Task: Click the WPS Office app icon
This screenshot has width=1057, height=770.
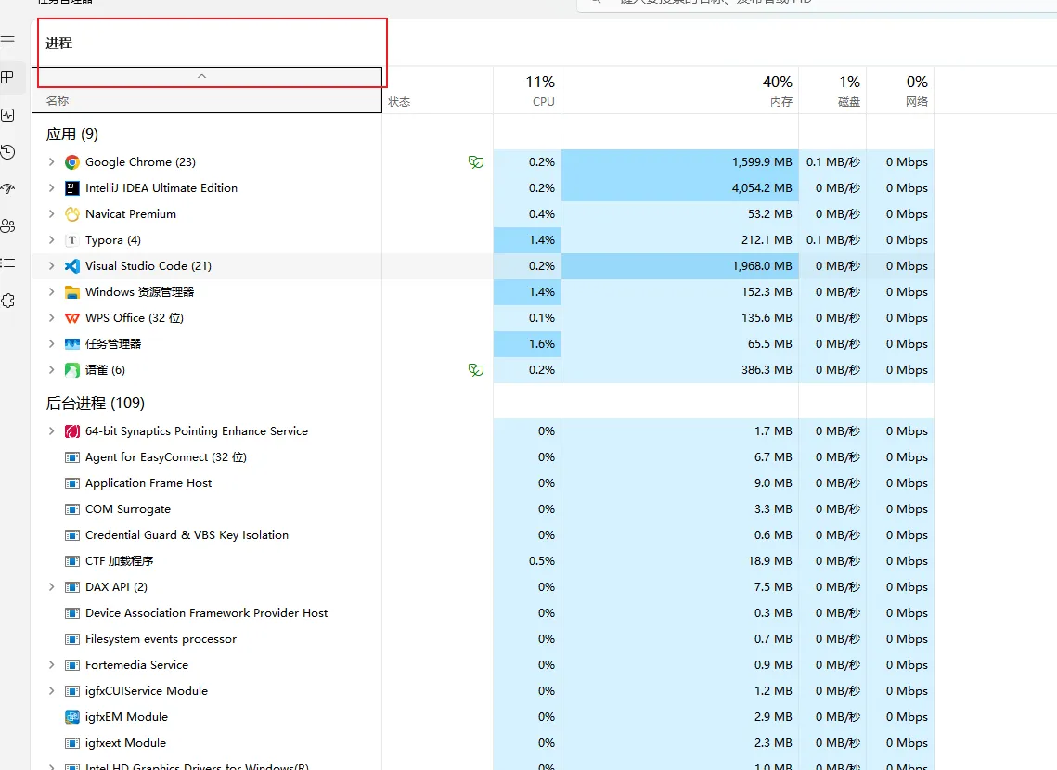Action: [72, 318]
